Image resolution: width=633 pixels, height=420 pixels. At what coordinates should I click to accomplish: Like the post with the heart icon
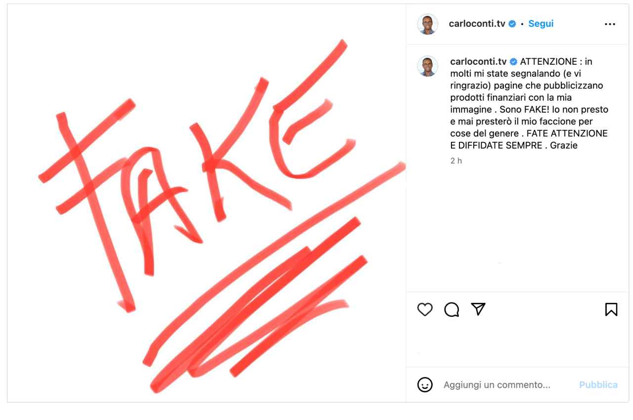[425, 309]
